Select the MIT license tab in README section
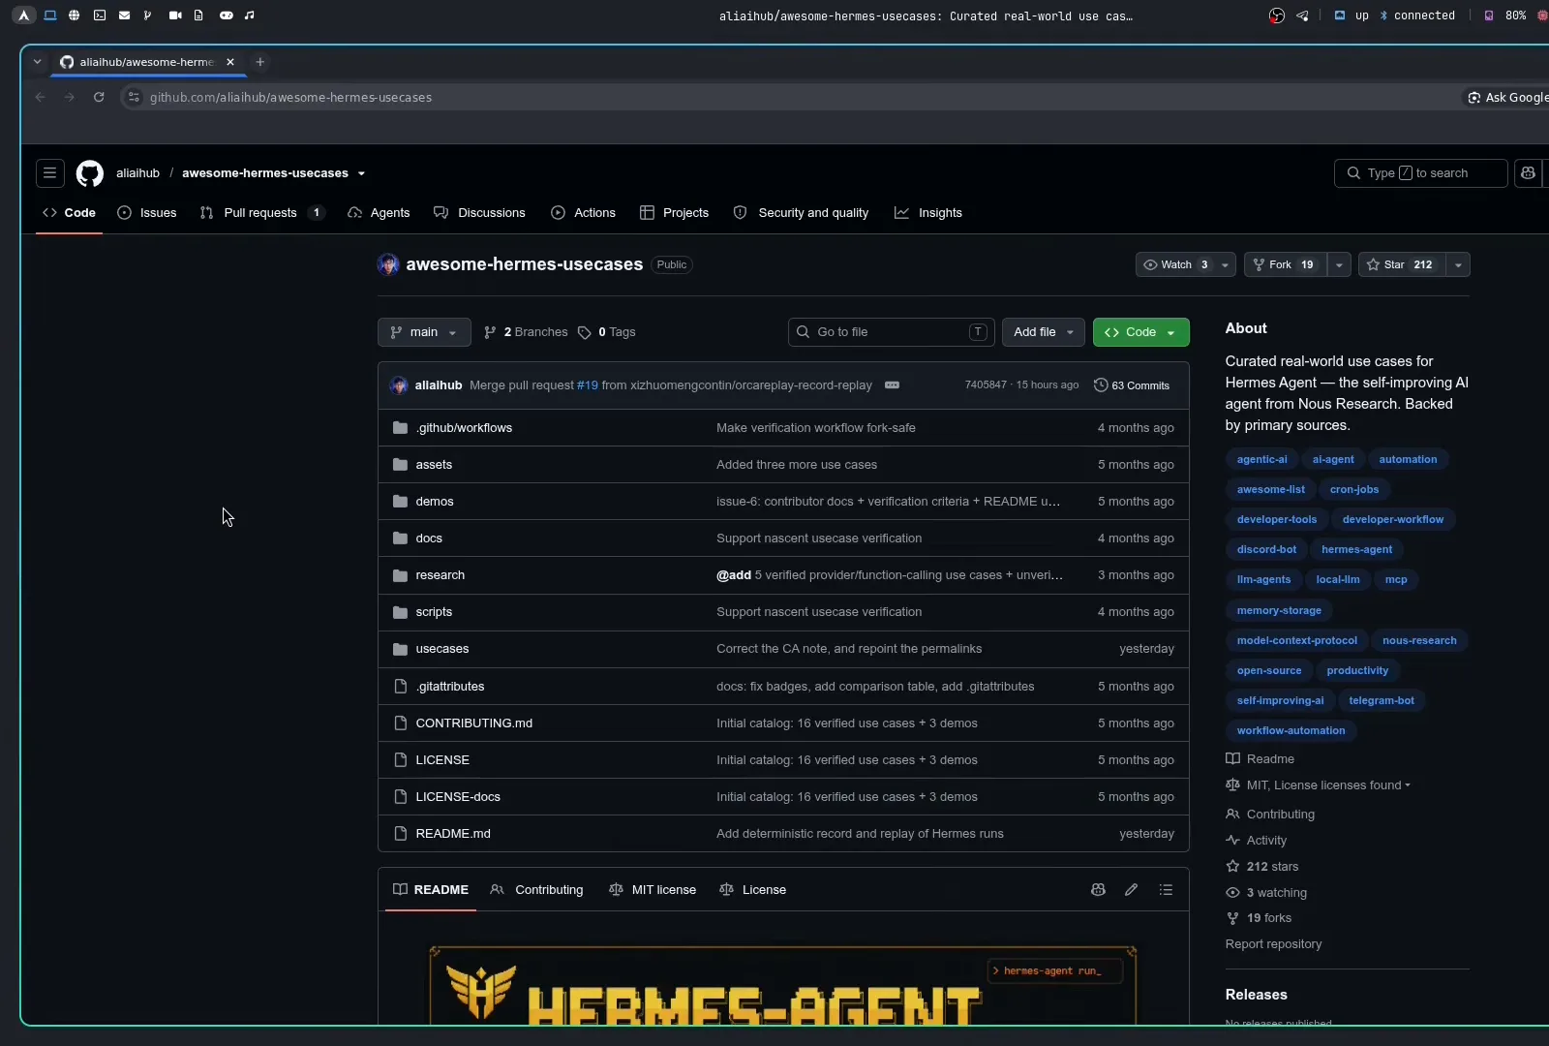The image size is (1549, 1046). click(x=653, y=890)
